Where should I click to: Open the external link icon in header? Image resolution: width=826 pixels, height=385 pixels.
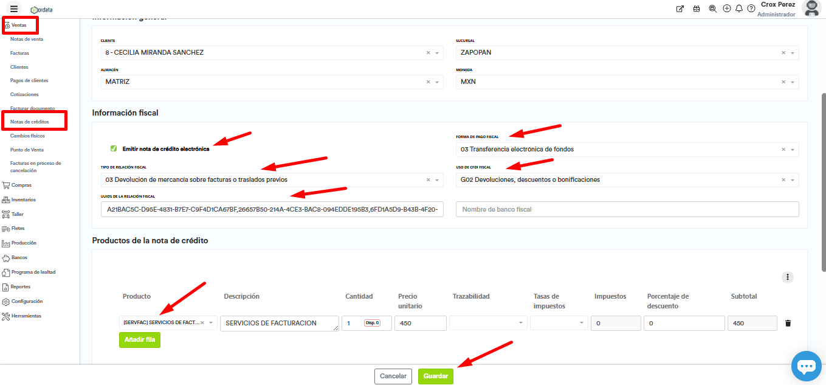point(680,9)
